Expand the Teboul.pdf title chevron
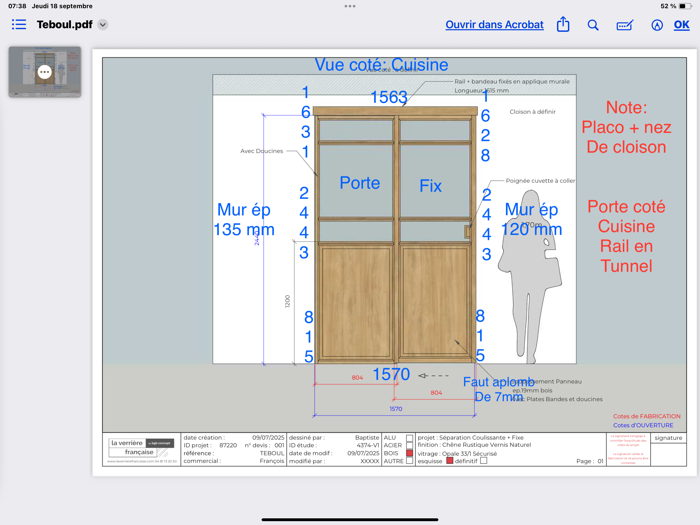Viewport: 700px width, 525px height. pos(103,25)
